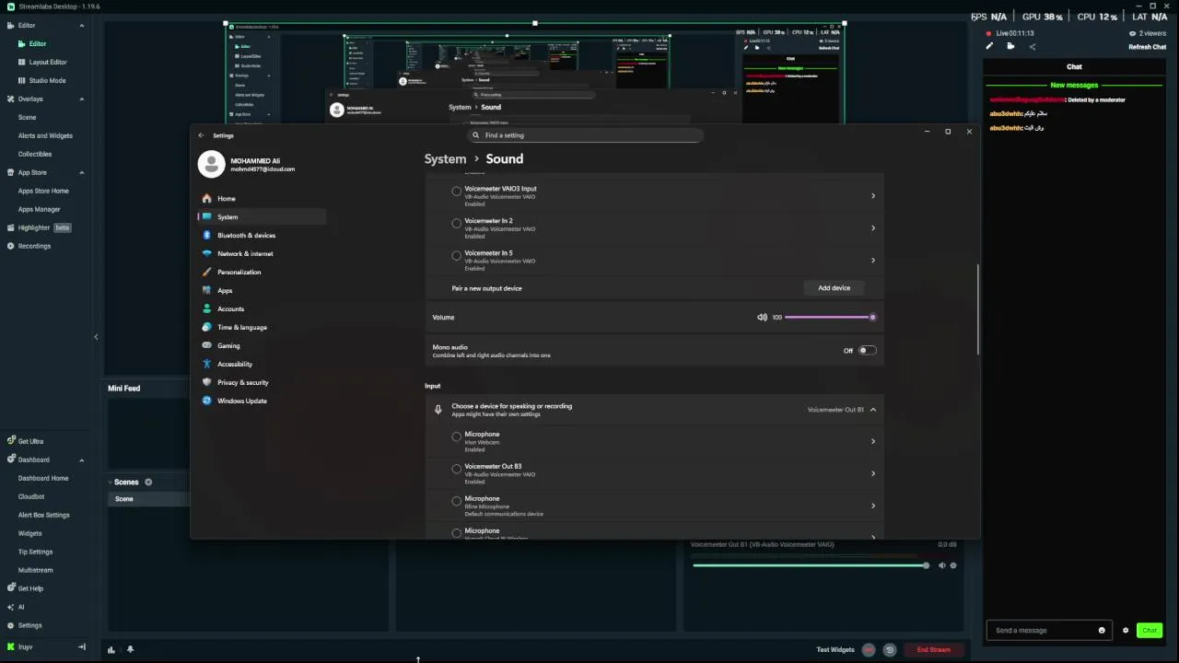Open Alert Box Settings in Dashboard
This screenshot has width=1179, height=663.
tap(44, 515)
